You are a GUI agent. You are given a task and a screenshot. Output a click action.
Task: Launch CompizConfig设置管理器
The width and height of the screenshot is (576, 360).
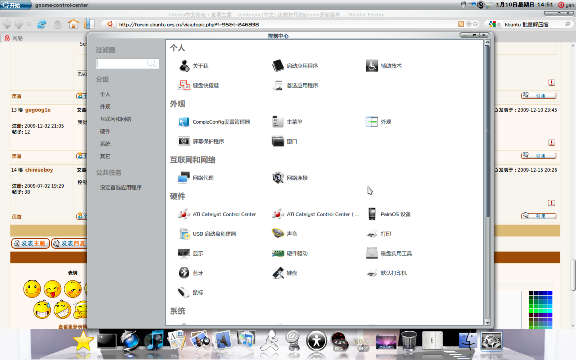(x=214, y=122)
